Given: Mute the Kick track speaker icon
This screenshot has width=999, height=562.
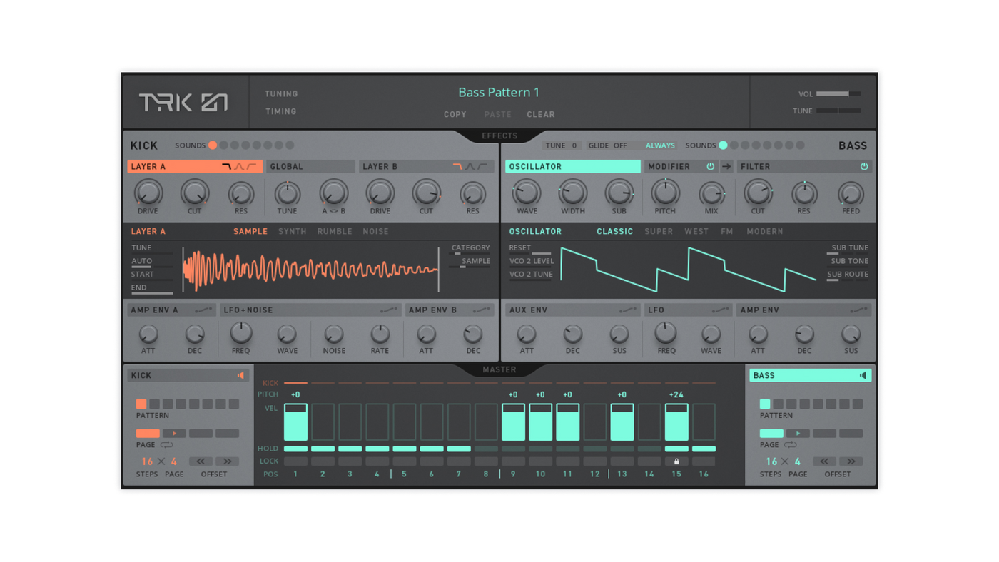Looking at the screenshot, I should click(x=241, y=375).
